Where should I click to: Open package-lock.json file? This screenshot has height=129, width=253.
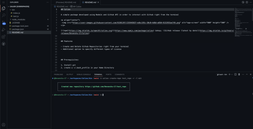click(x=20, y=26)
